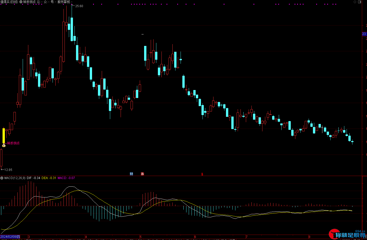Click the money bag icon below yellow bar
Viewport: 367px width, 240px height.
pos(4,145)
